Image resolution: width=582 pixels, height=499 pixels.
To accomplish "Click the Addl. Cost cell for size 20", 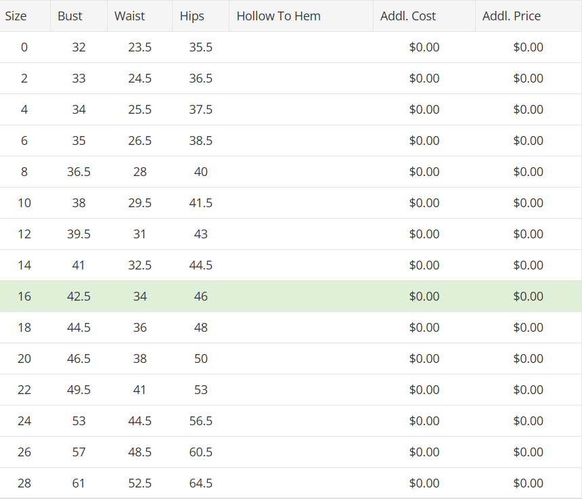I will [x=424, y=359].
